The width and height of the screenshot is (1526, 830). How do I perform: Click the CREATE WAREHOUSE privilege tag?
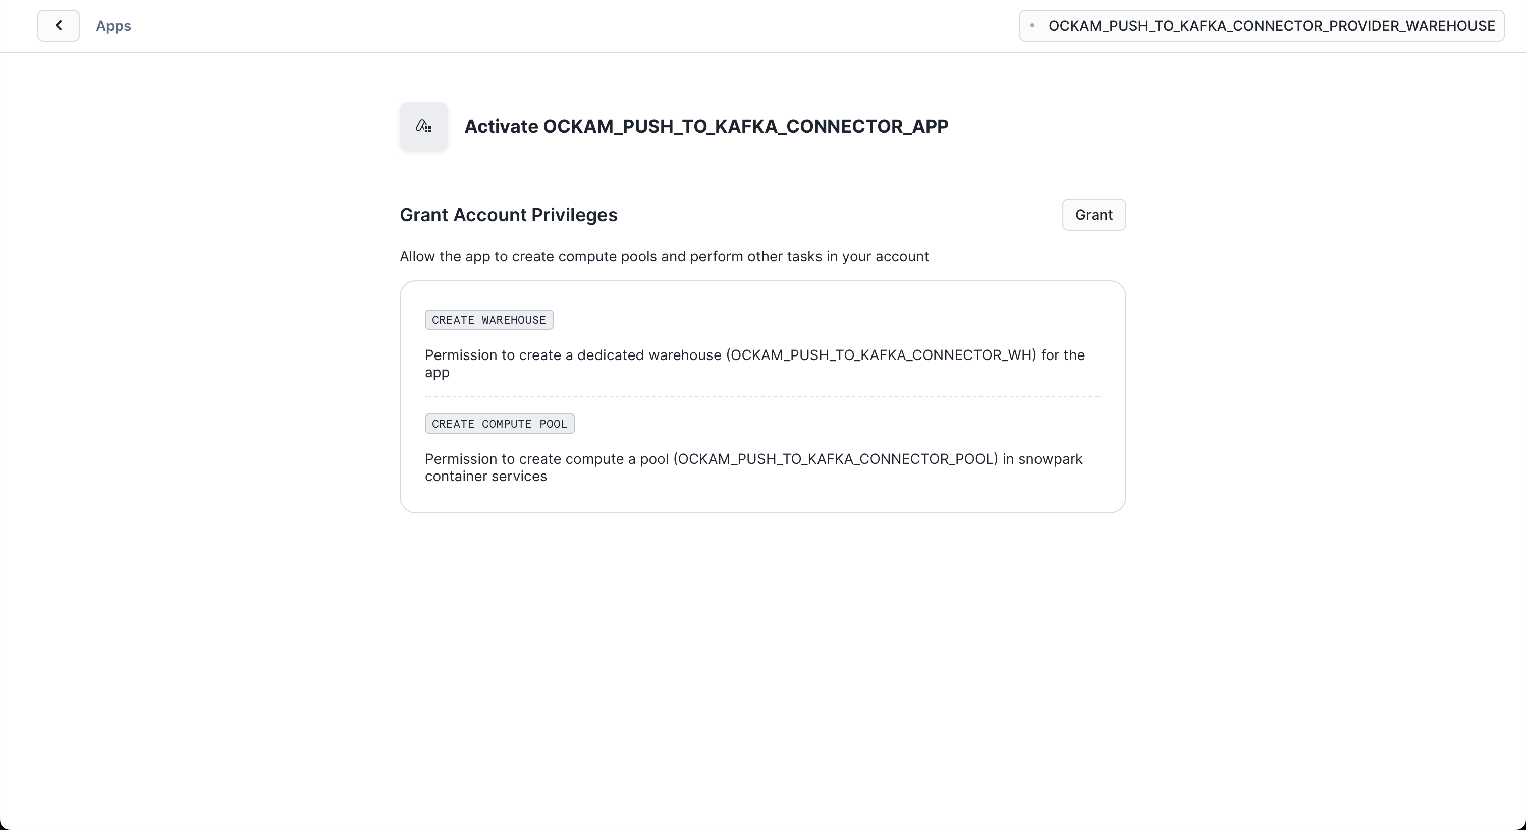pos(488,320)
